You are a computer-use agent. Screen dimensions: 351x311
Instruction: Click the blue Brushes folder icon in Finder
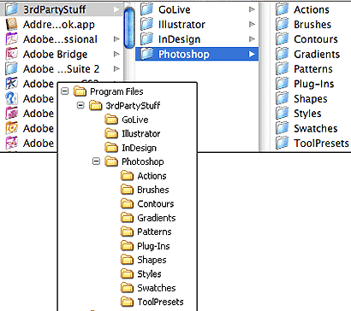pyautogui.click(x=283, y=24)
